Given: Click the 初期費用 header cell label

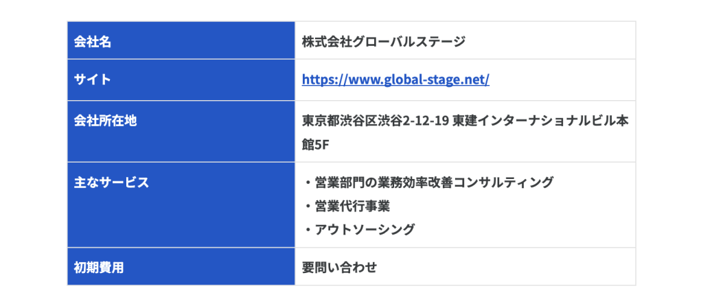Looking at the screenshot, I should (99, 268).
